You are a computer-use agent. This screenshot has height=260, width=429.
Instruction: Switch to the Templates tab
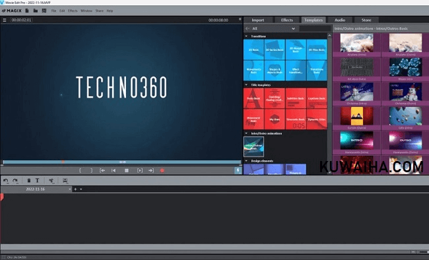tap(313, 20)
